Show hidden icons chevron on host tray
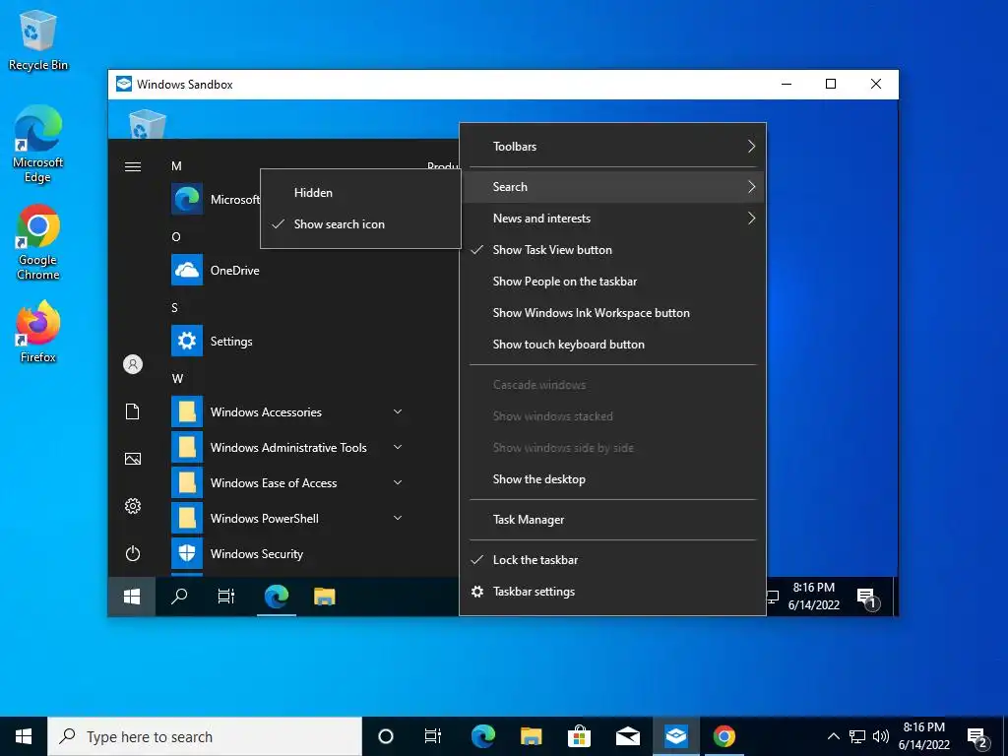Screen dimensions: 1008x756 click(x=833, y=736)
